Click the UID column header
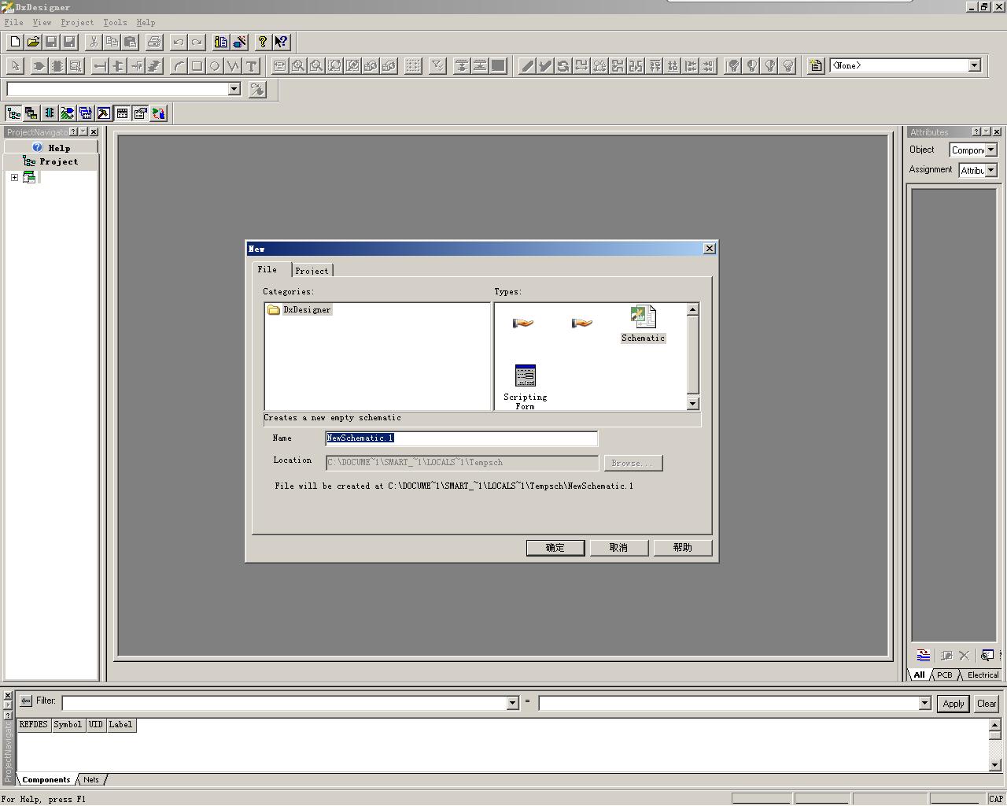The height and width of the screenshot is (806, 1007). click(96, 725)
